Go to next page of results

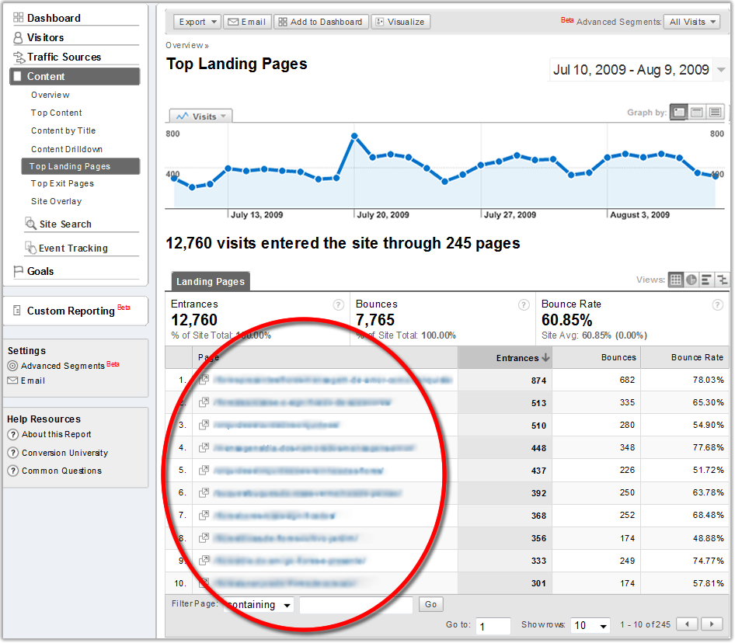(711, 624)
